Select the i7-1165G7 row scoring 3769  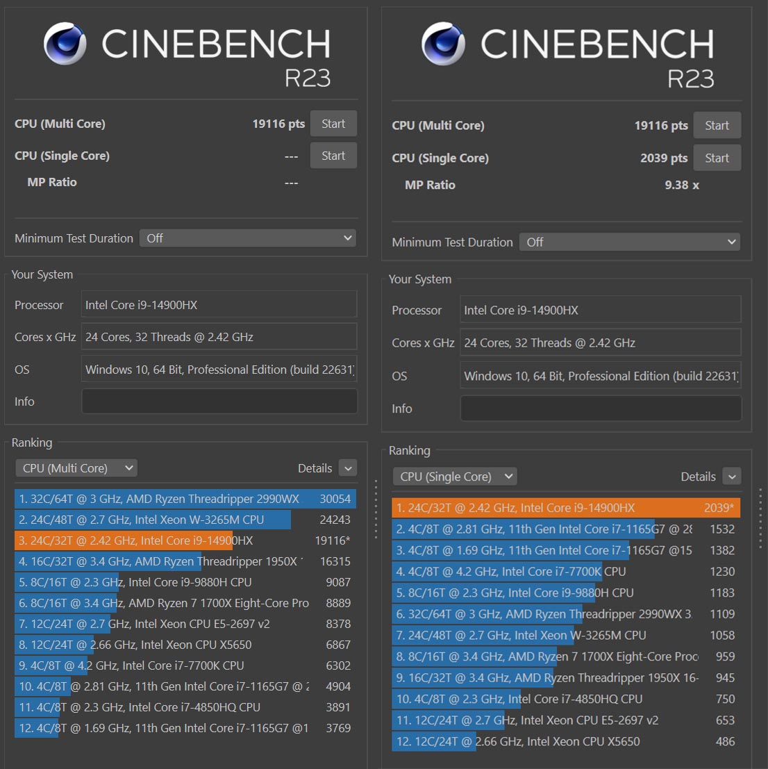(x=185, y=728)
